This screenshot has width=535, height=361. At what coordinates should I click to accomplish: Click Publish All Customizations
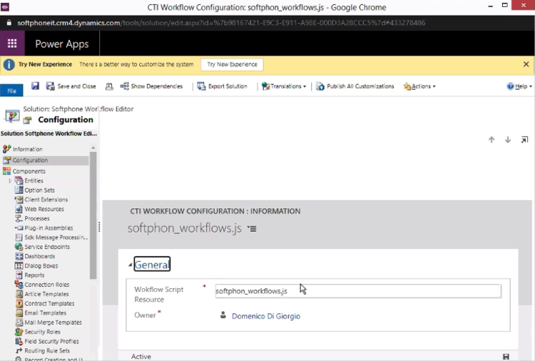coord(355,86)
